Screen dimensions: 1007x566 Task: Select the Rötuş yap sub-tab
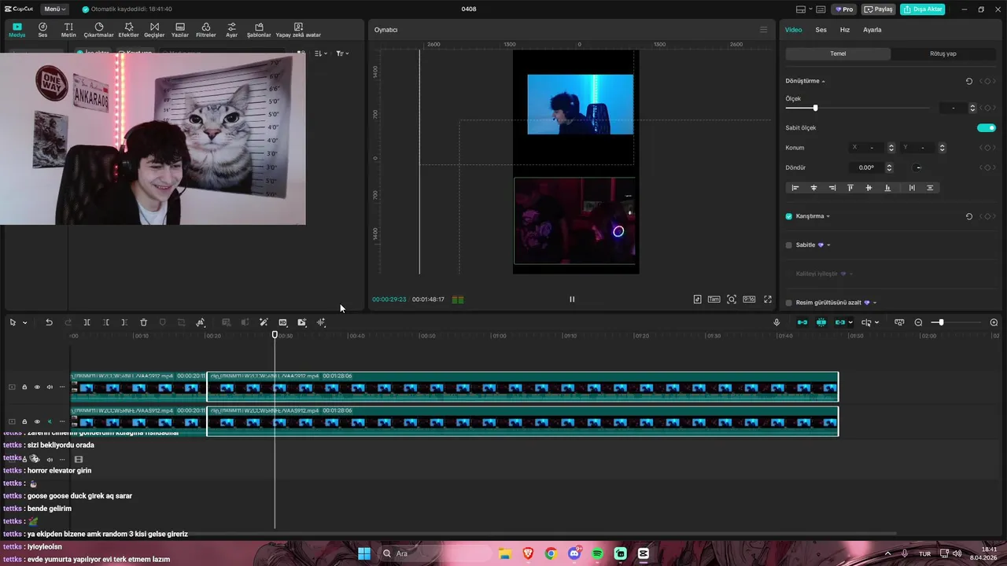click(x=943, y=53)
